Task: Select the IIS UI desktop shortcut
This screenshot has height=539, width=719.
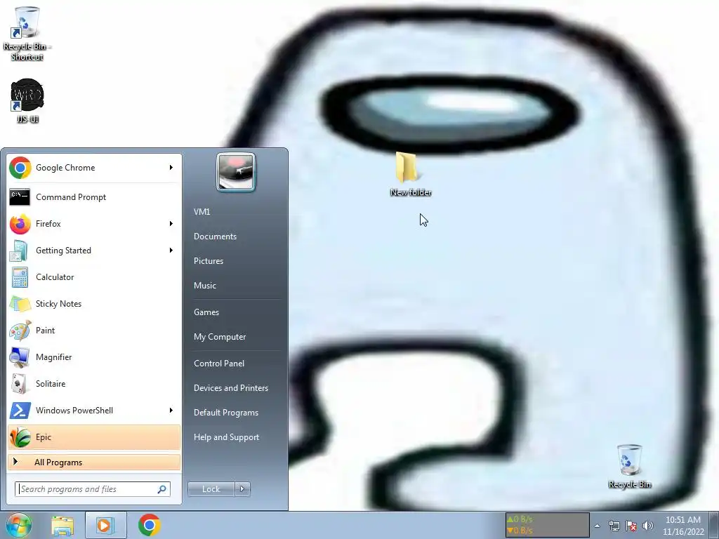Action: [27, 101]
